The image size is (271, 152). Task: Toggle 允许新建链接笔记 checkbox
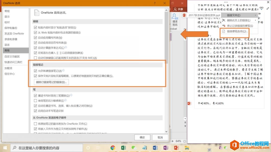click(x=35, y=71)
